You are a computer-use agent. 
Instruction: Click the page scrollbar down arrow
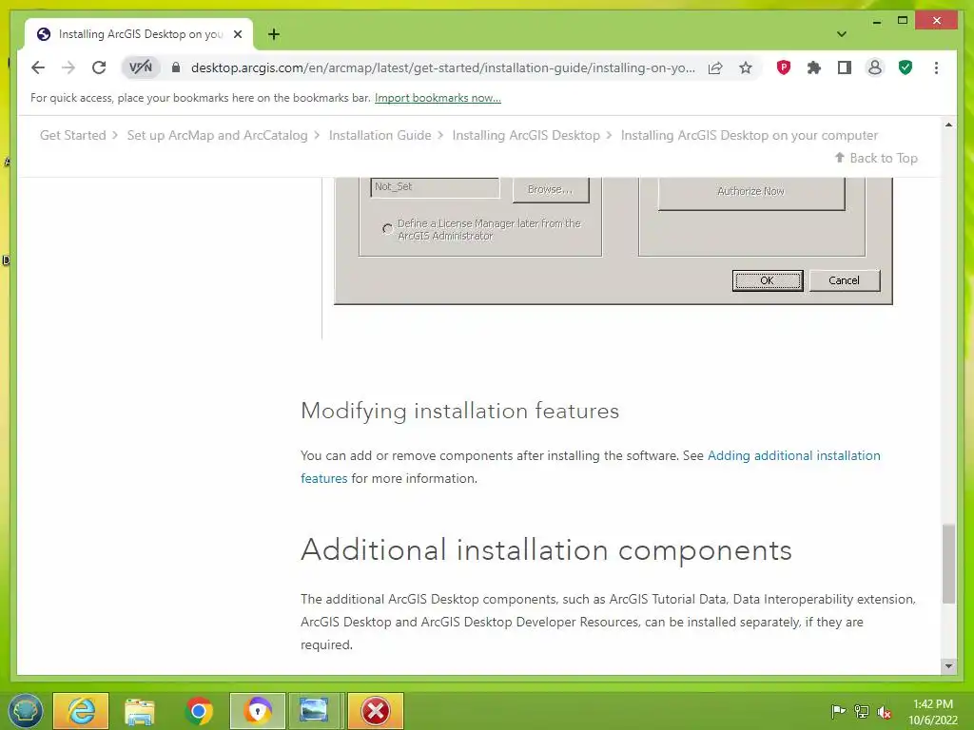[948, 666]
